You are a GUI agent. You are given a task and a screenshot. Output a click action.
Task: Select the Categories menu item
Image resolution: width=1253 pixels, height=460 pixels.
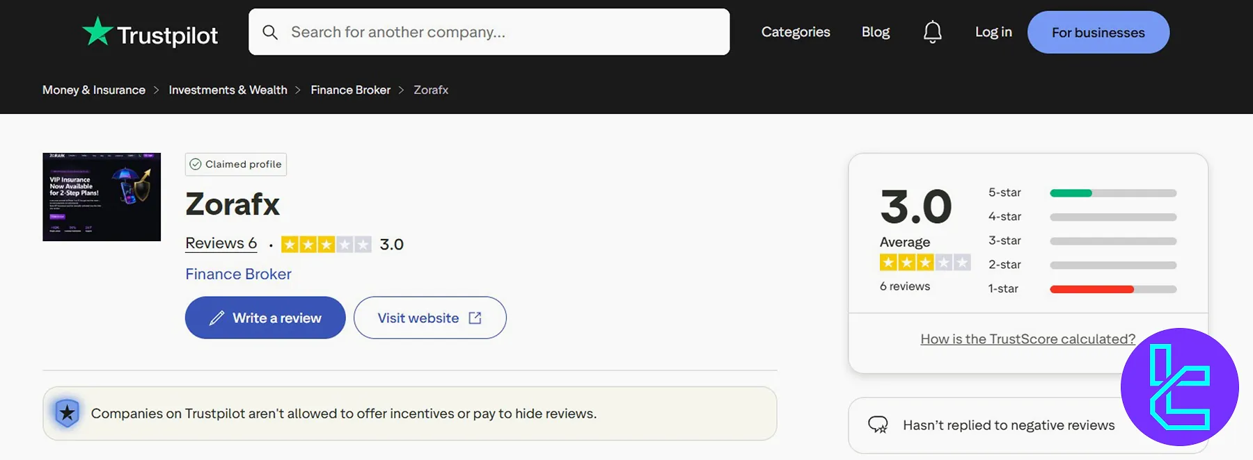(x=795, y=31)
